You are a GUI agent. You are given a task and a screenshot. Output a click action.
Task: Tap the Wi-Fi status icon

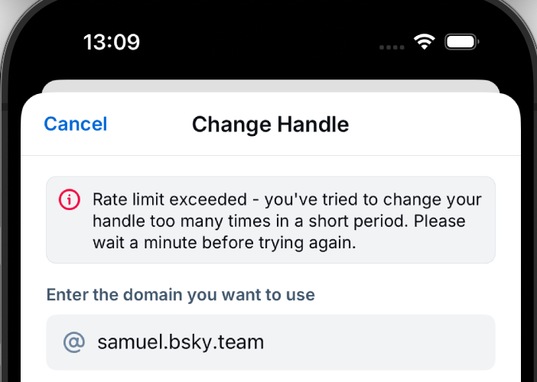(x=424, y=42)
